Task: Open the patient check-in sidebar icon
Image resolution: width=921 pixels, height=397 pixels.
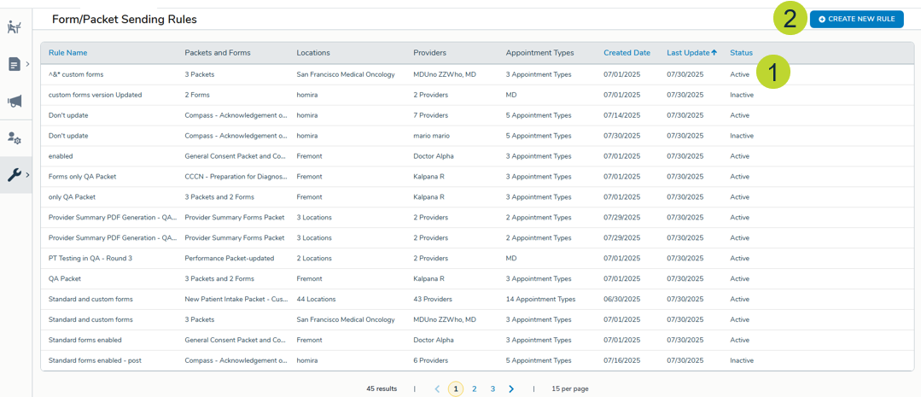Action: (x=14, y=27)
